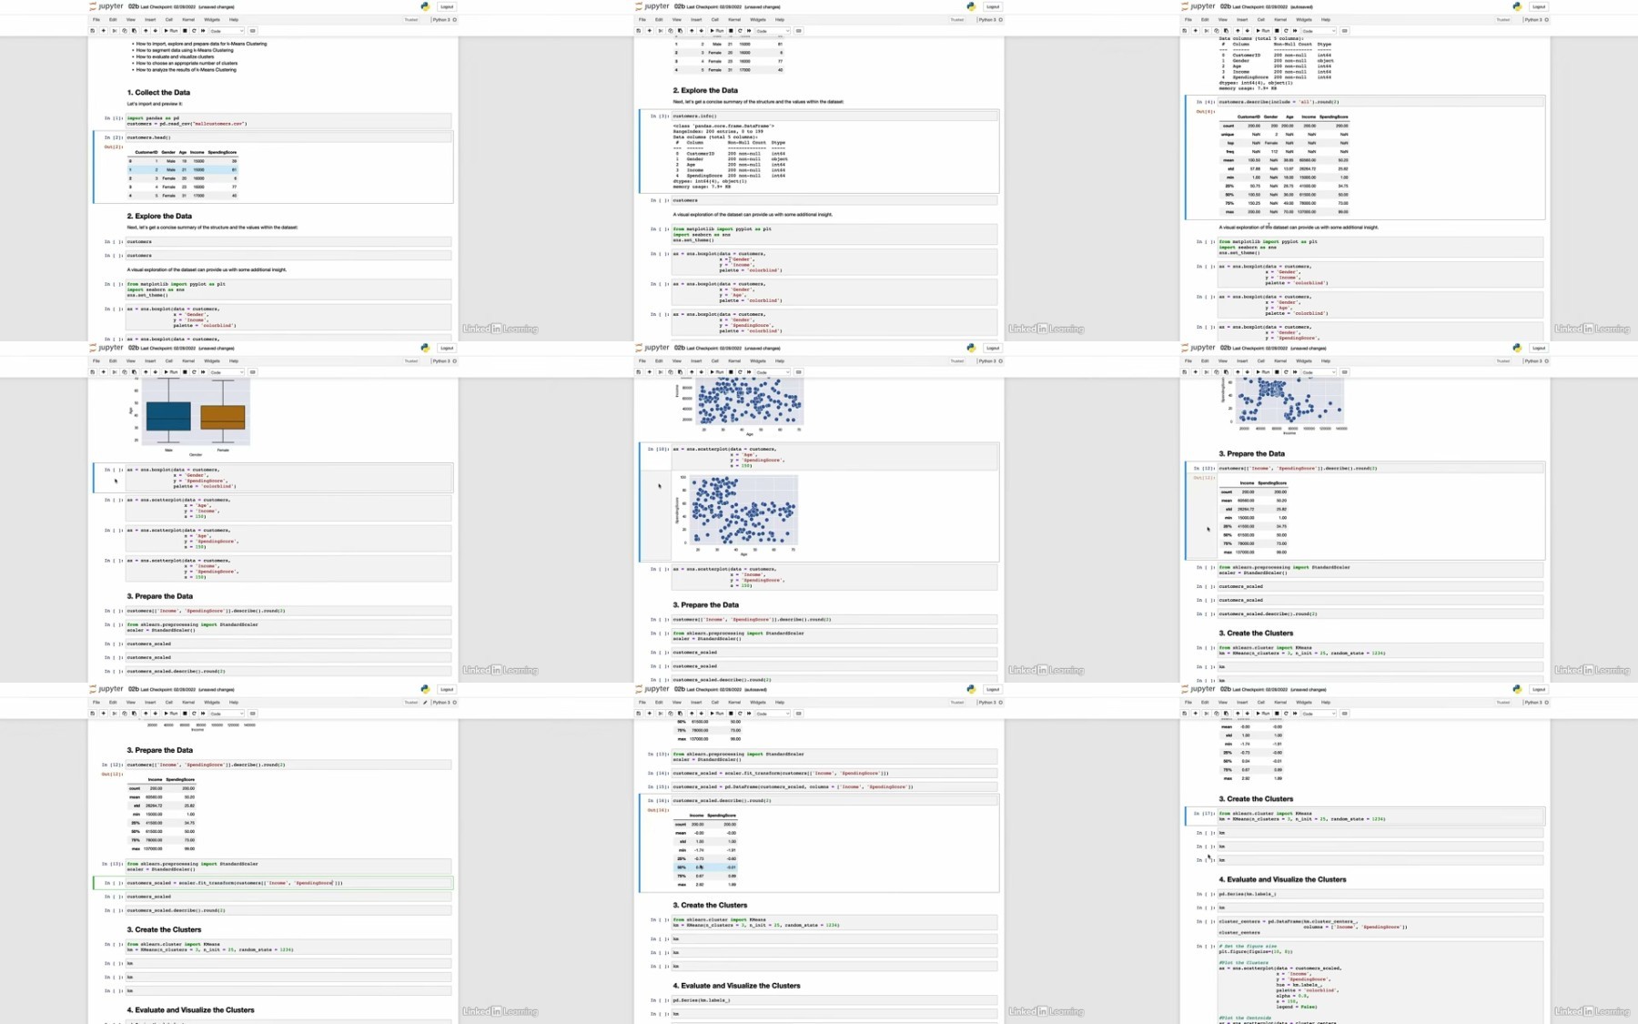
Task: Open Code dropdown in the notebook with In [17]
Action: click(1319, 714)
